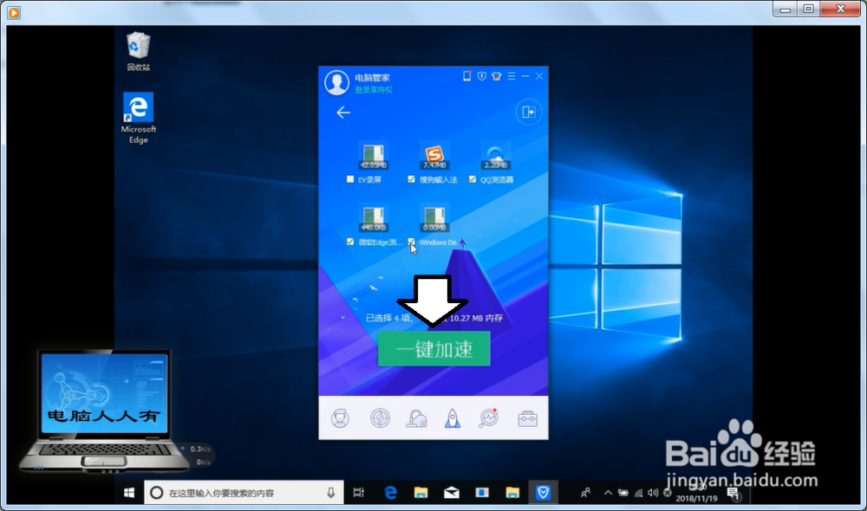The width and height of the screenshot is (867, 511).
Task: Click the Windows De... icon showing 0.00MB
Action: [434, 218]
